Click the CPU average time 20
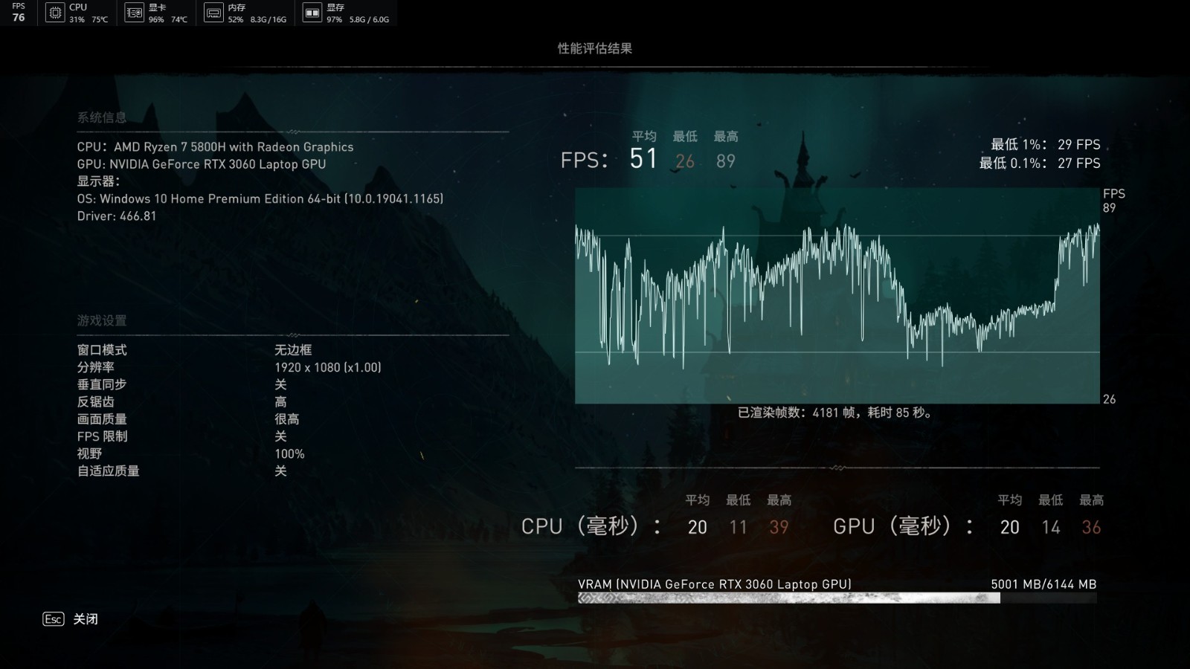 [x=697, y=527]
